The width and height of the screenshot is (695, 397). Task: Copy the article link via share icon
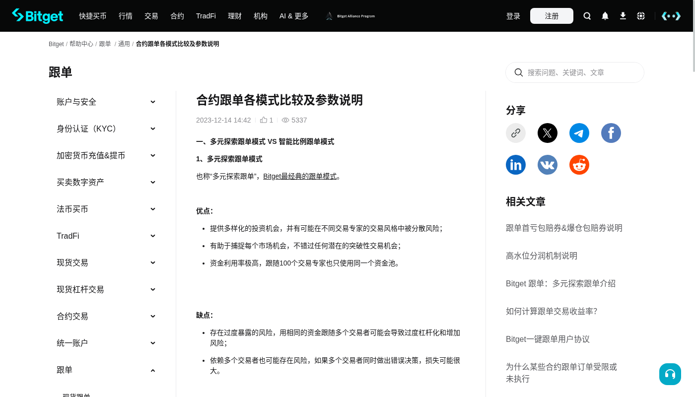[x=516, y=133]
